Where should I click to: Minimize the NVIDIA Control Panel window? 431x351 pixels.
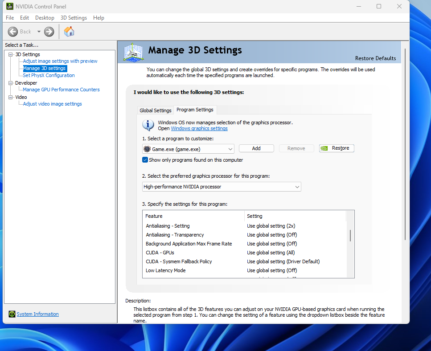click(359, 6)
